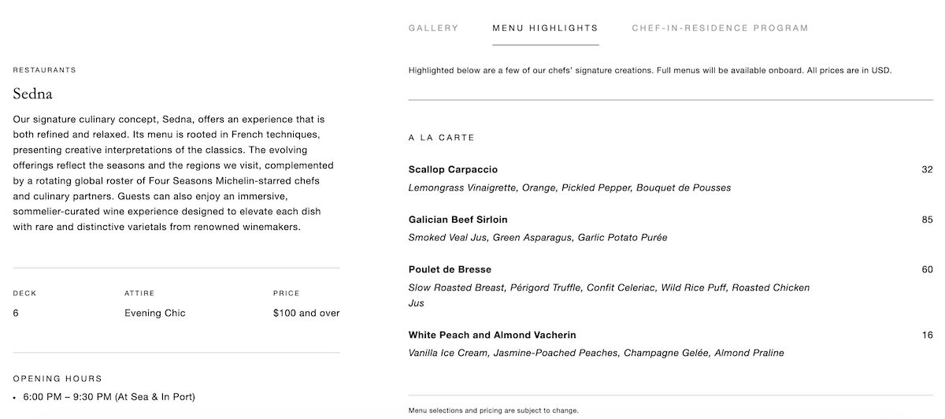This screenshot has height=419, width=945.
Task: Select White Peach and Almond Vacherin
Action: 492,335
